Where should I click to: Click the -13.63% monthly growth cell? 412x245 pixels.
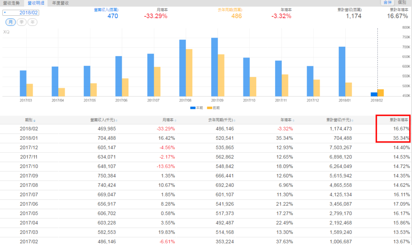(166, 166)
